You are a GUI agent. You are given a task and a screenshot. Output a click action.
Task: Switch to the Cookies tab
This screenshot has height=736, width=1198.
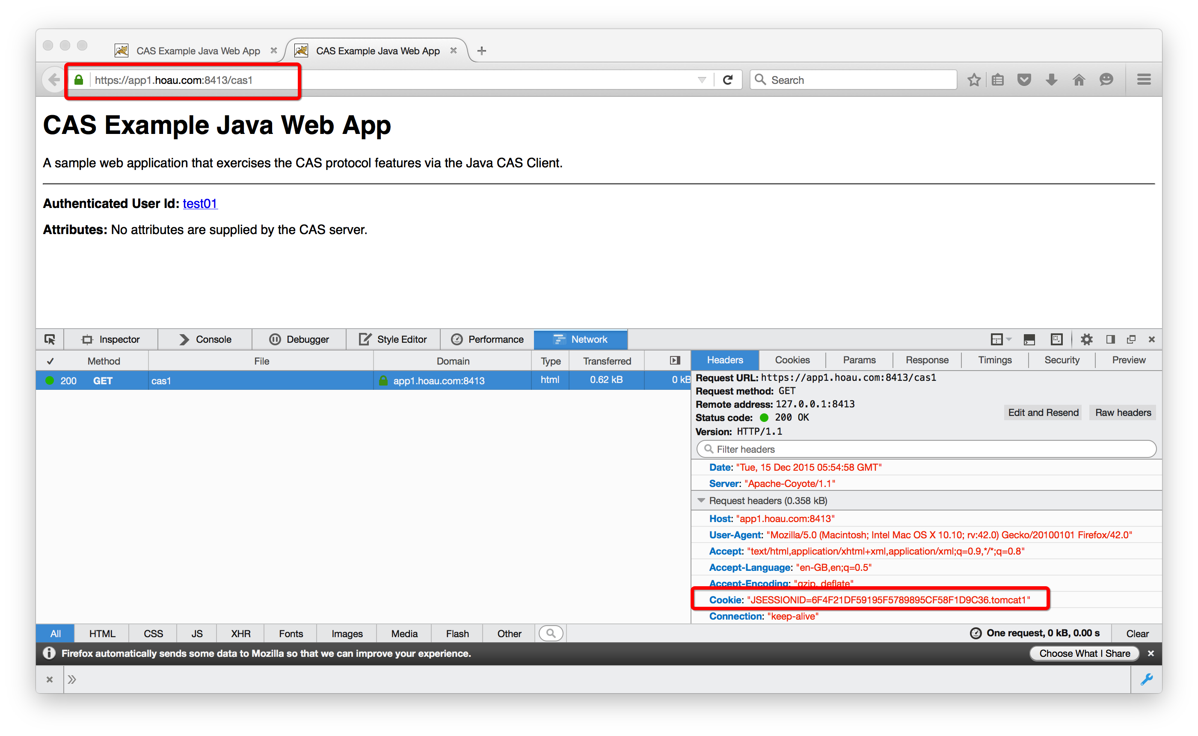pos(792,360)
